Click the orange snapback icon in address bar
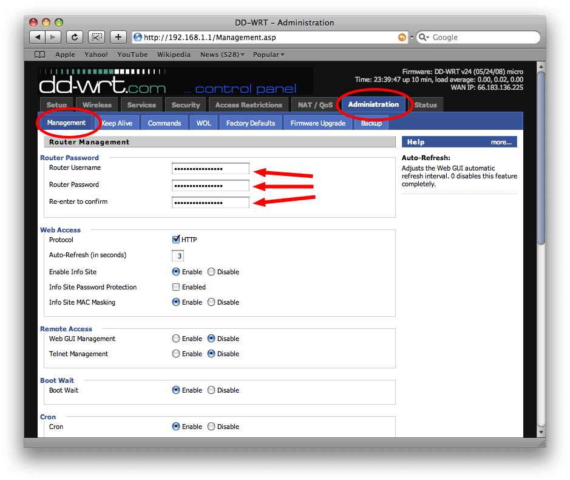Screen dimensions: 570x480 (402, 37)
